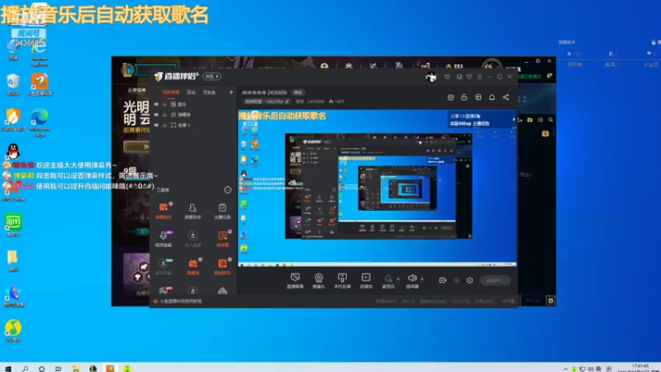Open the 斗鱼直播伴侣 tutorial link at bottom
This screenshot has width=661, height=372.
coord(180,301)
